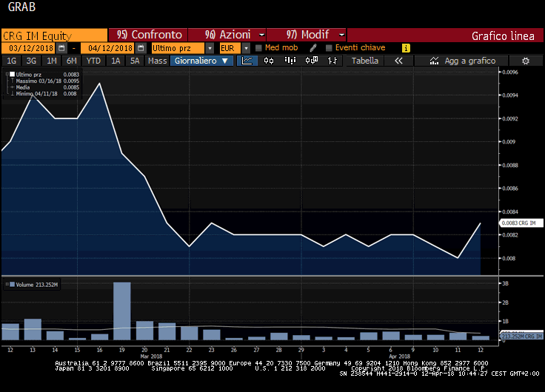Toggle the Eventi chiave checkbox

click(328, 48)
